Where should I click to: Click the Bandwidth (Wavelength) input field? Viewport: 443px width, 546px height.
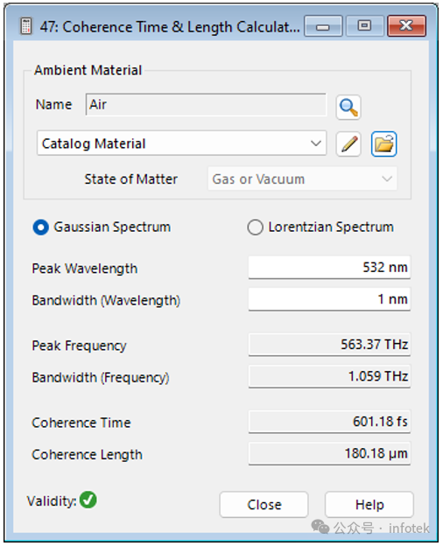coord(329,299)
